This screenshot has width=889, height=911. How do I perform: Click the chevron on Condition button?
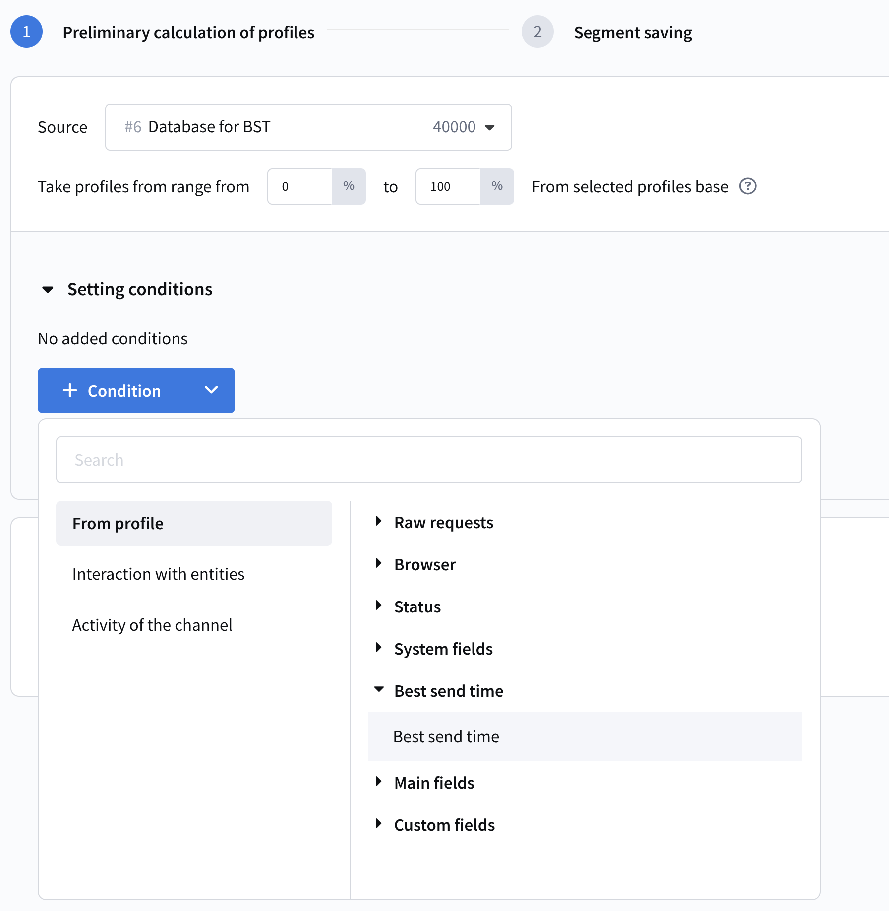coord(211,390)
